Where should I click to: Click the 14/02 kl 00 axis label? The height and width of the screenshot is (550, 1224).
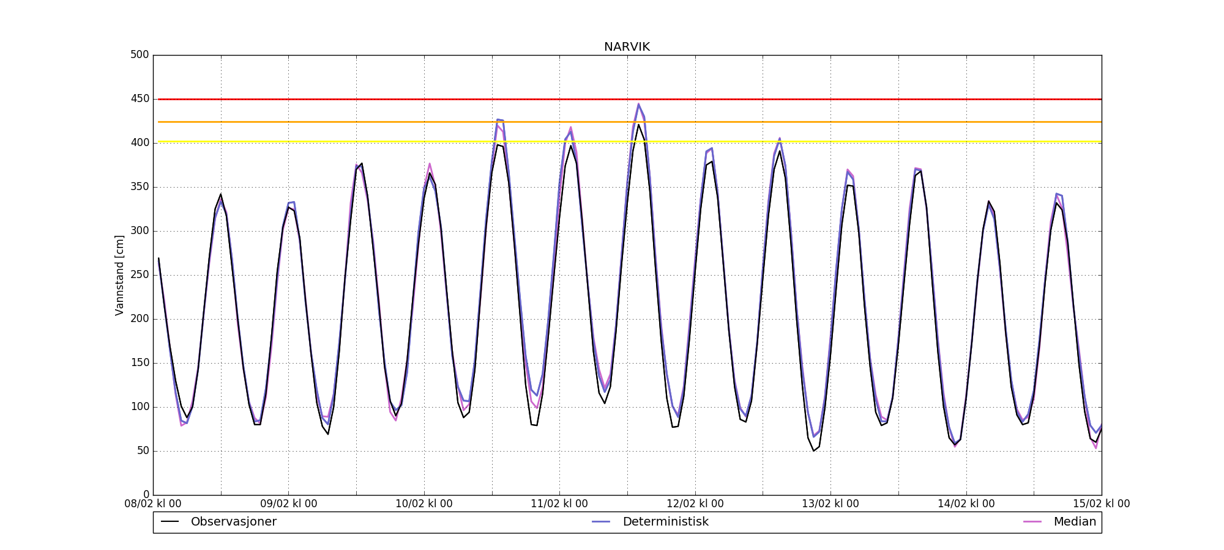pyautogui.click(x=966, y=504)
